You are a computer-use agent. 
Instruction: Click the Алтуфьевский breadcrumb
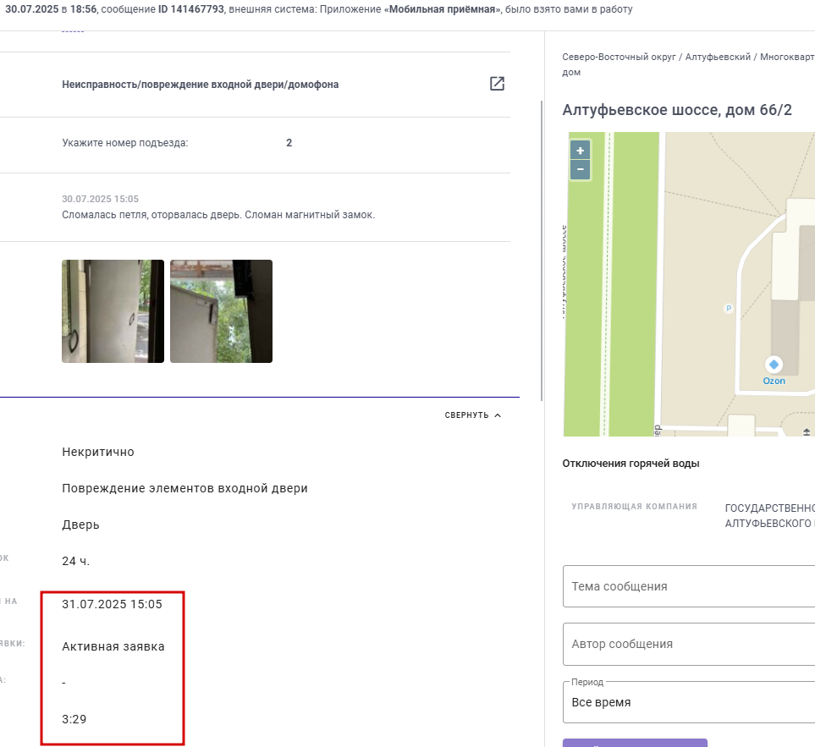(718, 58)
